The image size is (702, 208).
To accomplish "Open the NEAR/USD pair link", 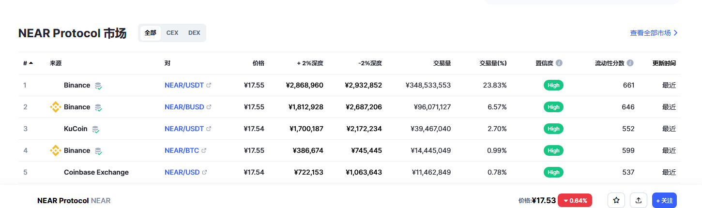I will tap(182, 172).
